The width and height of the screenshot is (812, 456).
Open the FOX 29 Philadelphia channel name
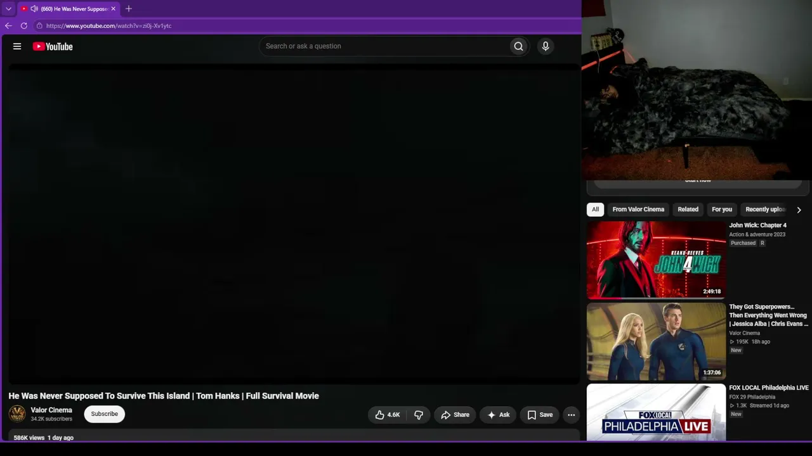[x=752, y=397]
